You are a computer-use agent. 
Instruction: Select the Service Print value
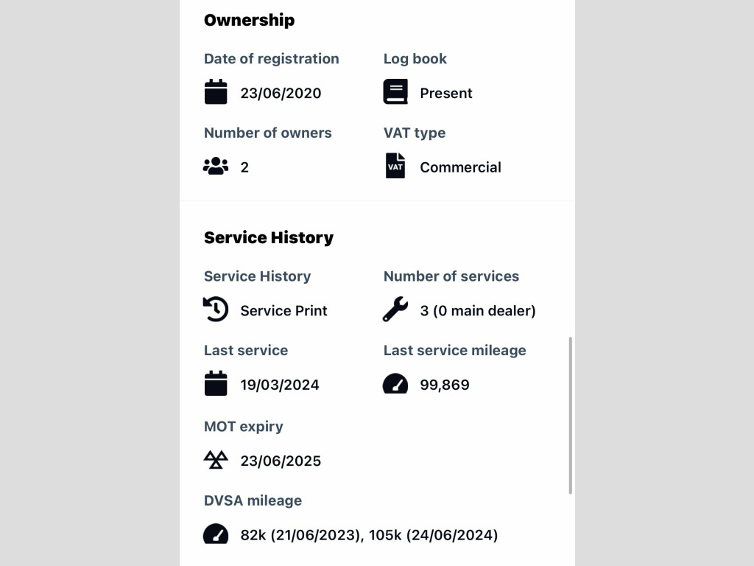[x=283, y=310]
